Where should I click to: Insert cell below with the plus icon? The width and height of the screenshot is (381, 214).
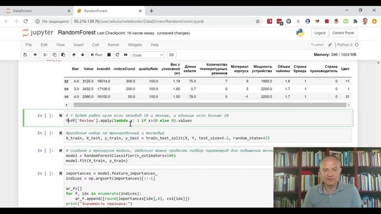[35, 55]
